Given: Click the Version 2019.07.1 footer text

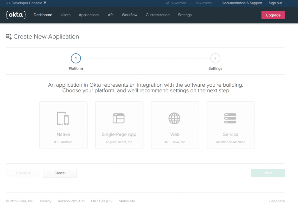Looking at the screenshot, I should pyautogui.click(x=71, y=201).
